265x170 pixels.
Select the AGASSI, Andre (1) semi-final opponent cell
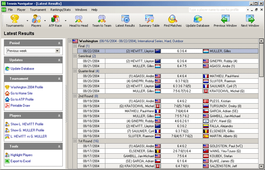(x=231, y=66)
